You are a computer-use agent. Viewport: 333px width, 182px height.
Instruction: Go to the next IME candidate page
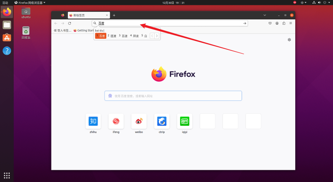[x=157, y=36]
